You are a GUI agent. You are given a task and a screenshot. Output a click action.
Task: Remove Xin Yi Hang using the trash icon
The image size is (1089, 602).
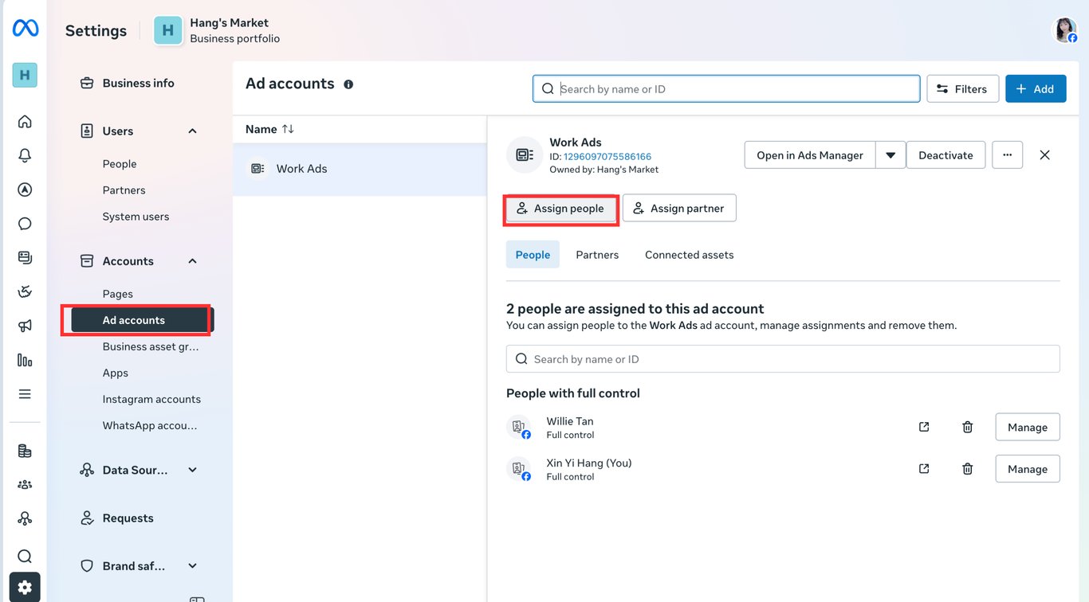967,468
